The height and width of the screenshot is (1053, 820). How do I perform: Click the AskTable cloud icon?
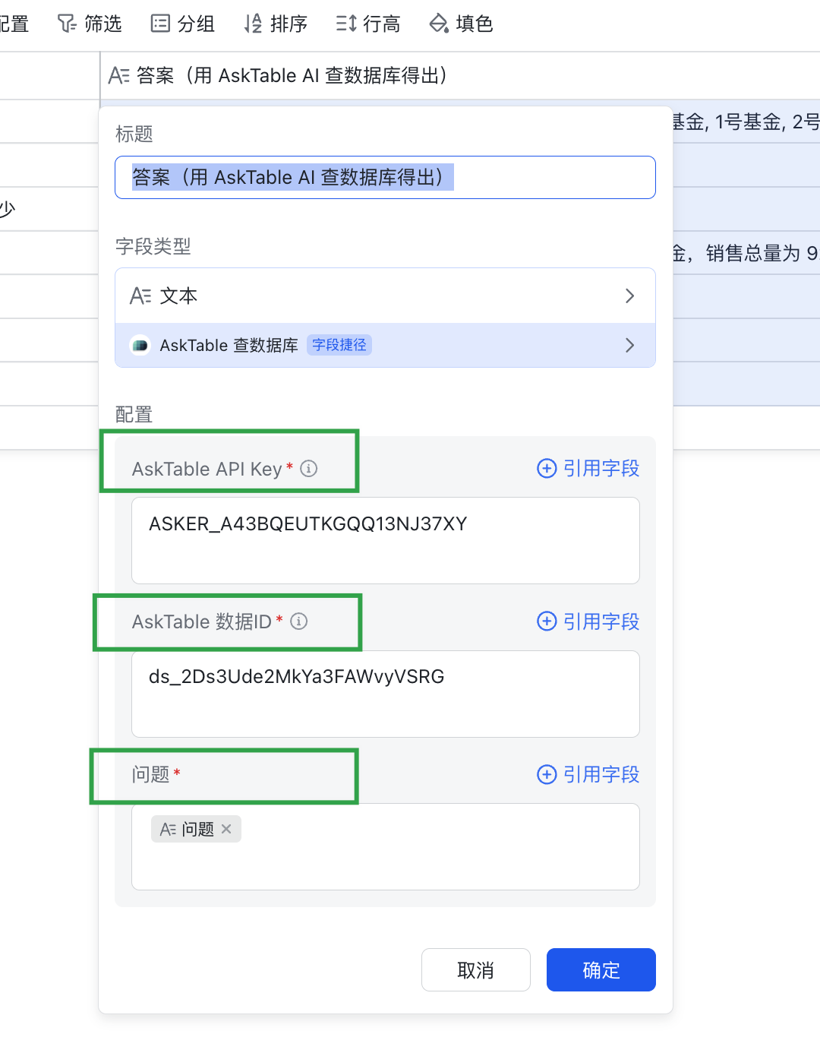point(140,346)
